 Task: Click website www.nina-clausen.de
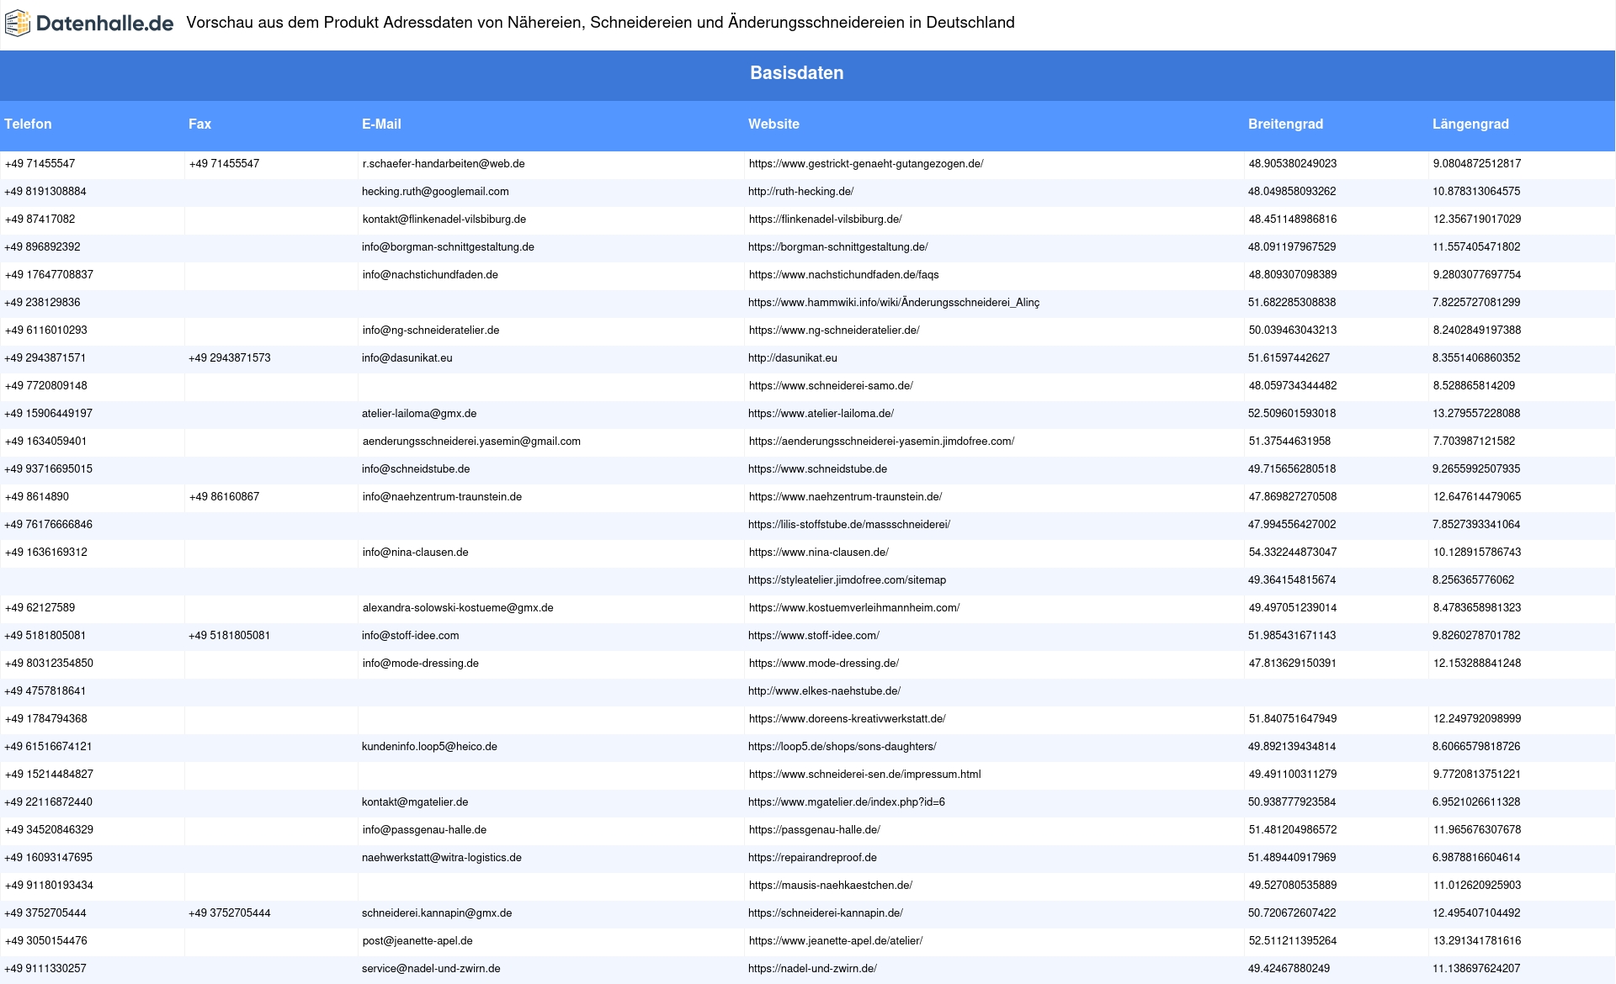(x=819, y=553)
